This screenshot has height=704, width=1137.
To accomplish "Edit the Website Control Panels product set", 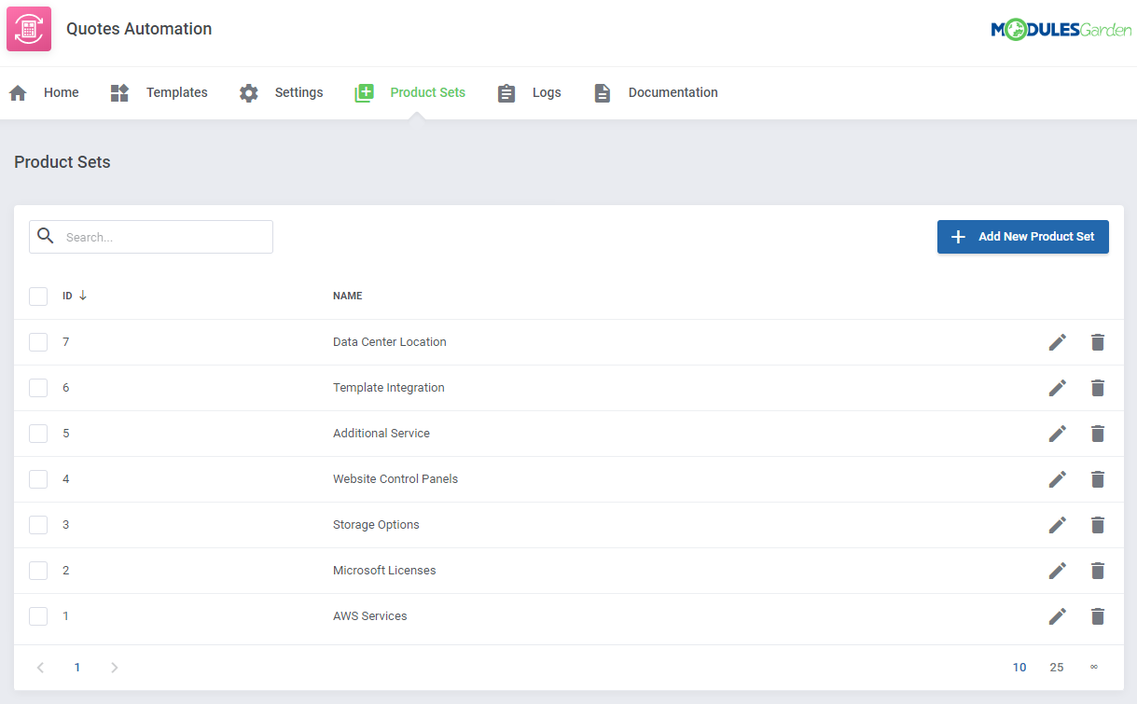I will 1057,479.
